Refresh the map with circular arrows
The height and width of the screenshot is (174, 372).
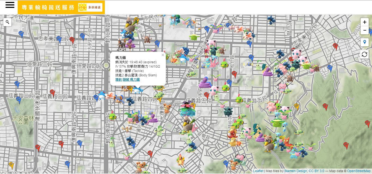(364, 54)
